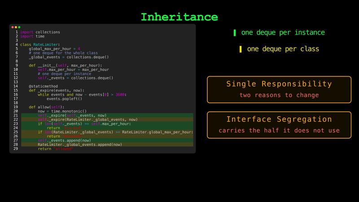This screenshot has width=359, height=202.
Task: Click the "global_max_per_hour = 4" line
Action: [x=54, y=49]
